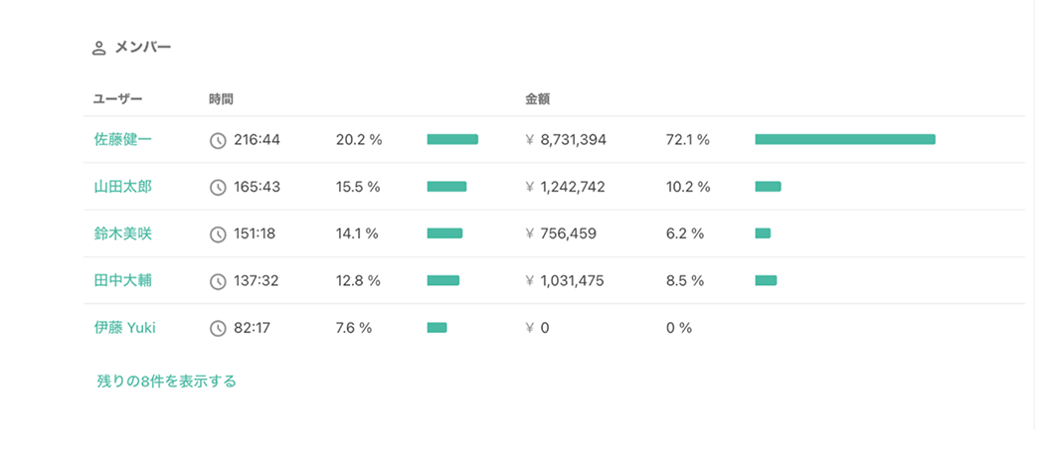Image resolution: width=1054 pixels, height=460 pixels.
Task: Click the clock icon in 山田太郎's row
Action: [218, 187]
